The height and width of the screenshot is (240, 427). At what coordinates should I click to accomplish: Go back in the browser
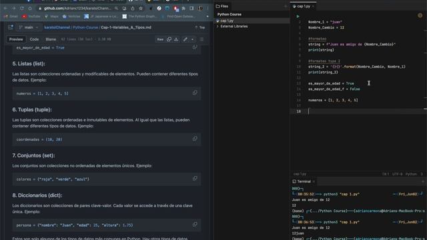5,9
